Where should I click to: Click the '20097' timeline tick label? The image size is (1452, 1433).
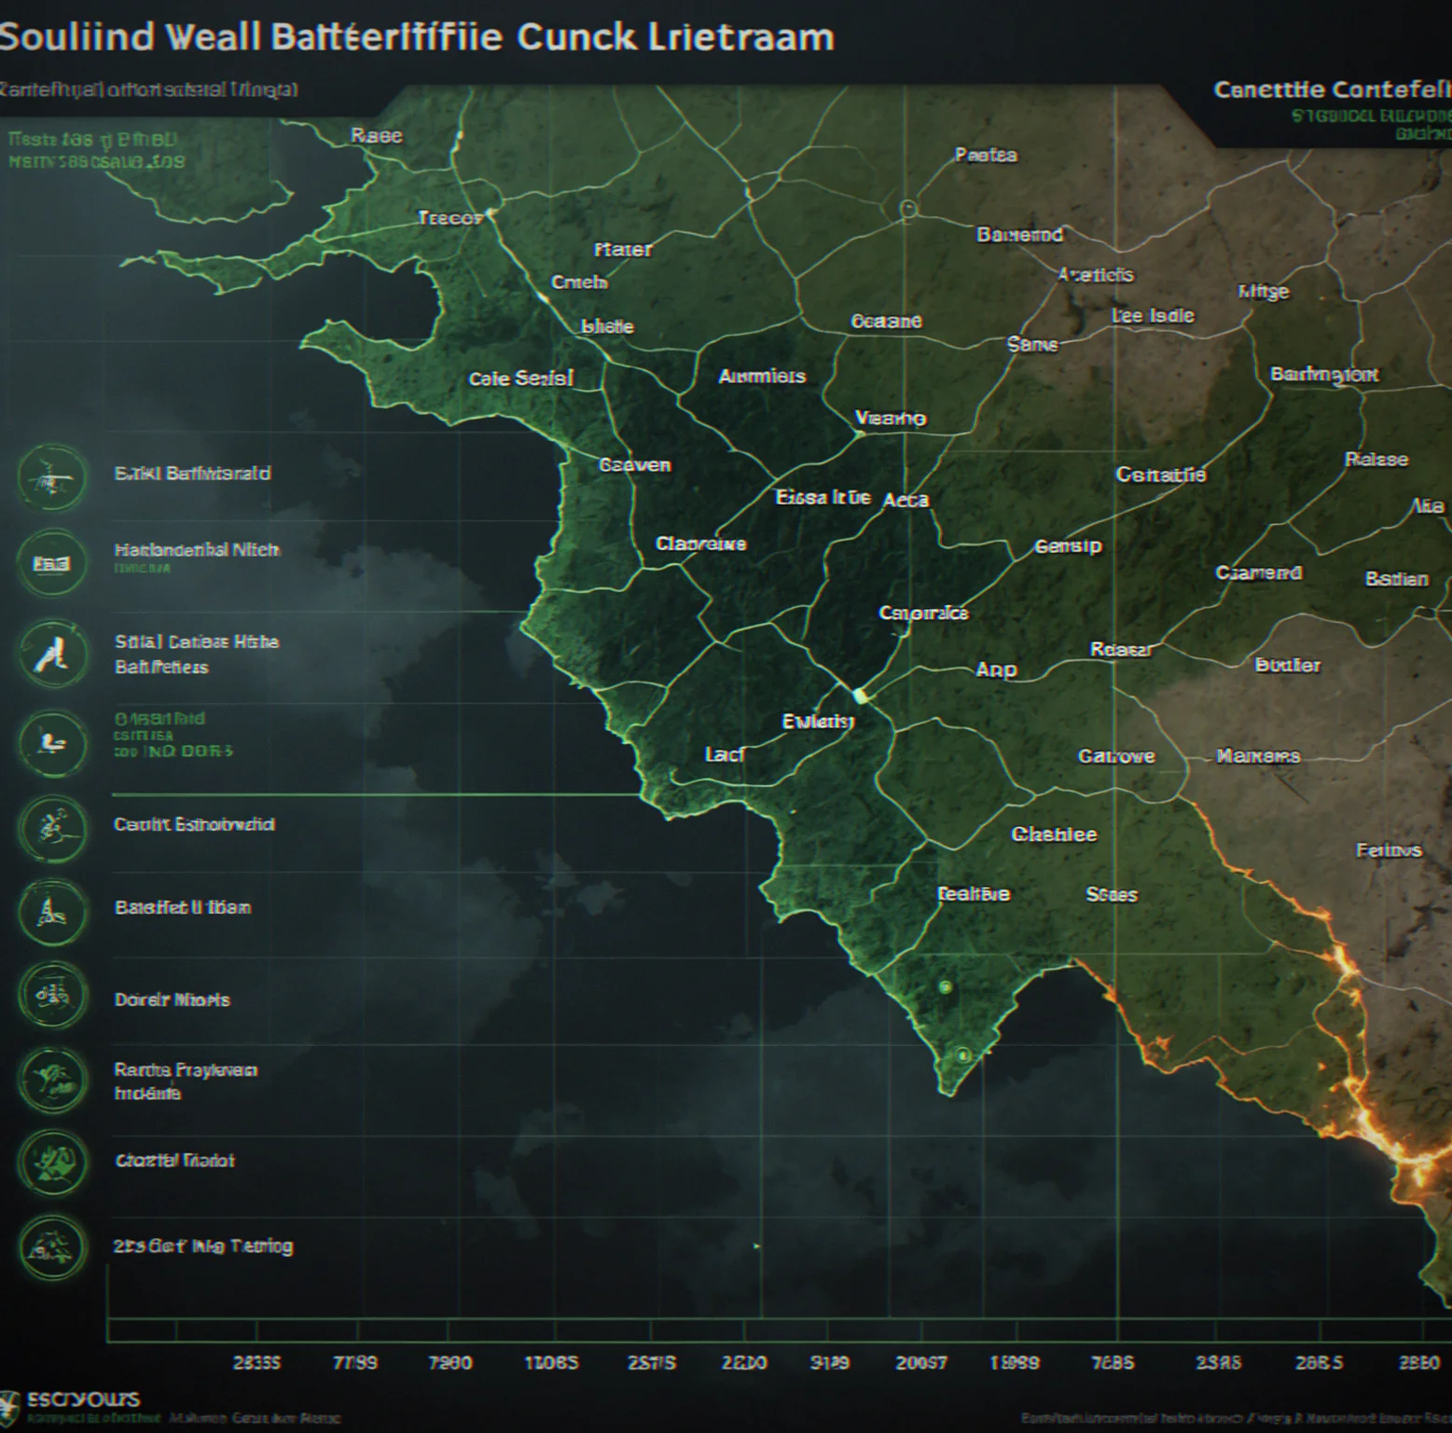(921, 1363)
